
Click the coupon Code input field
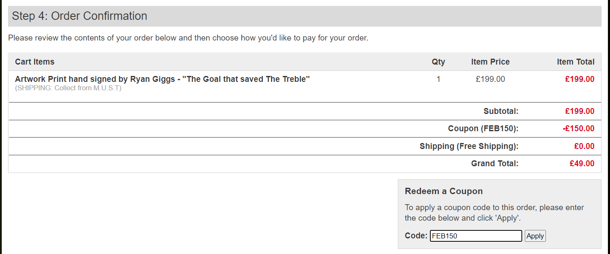[476, 236]
